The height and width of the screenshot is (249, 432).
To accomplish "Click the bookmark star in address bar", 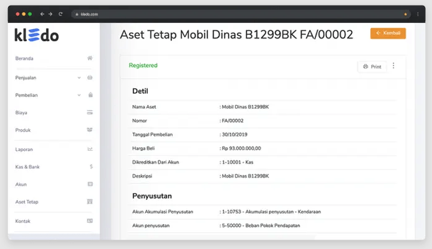I will [405, 14].
